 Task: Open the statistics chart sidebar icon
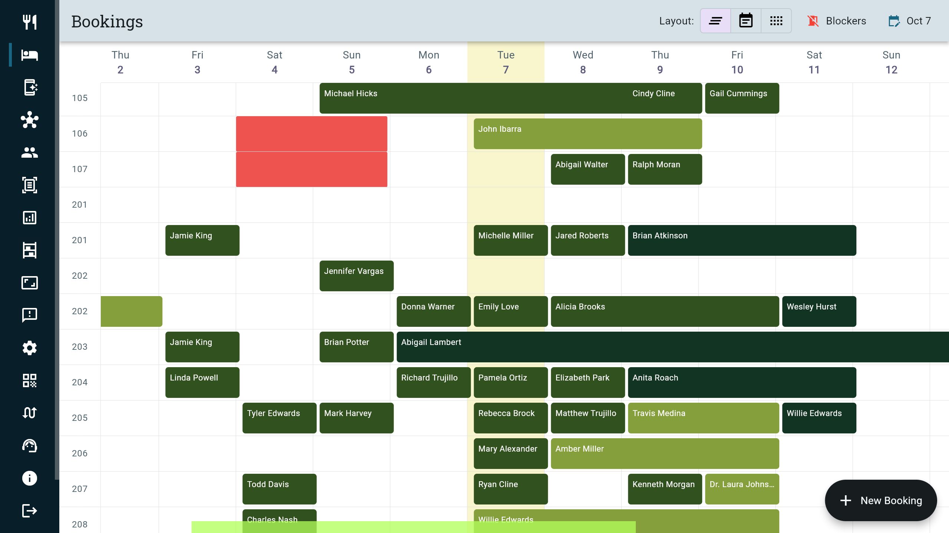click(29, 218)
